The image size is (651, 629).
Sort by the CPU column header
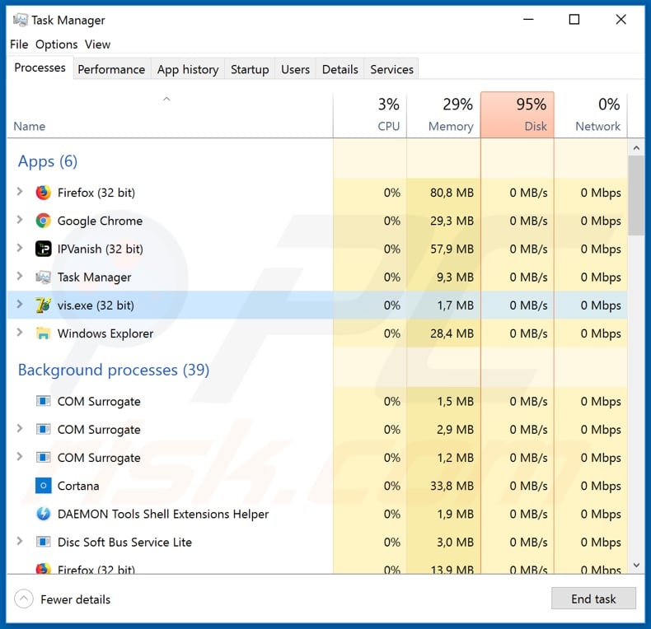pyautogui.click(x=370, y=115)
